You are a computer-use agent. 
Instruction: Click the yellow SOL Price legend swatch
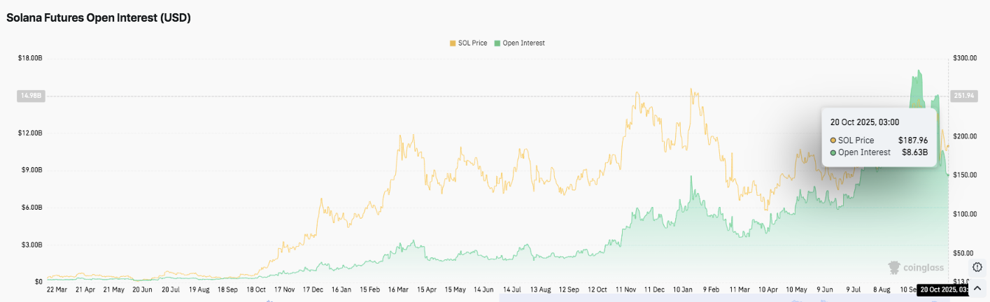(453, 43)
